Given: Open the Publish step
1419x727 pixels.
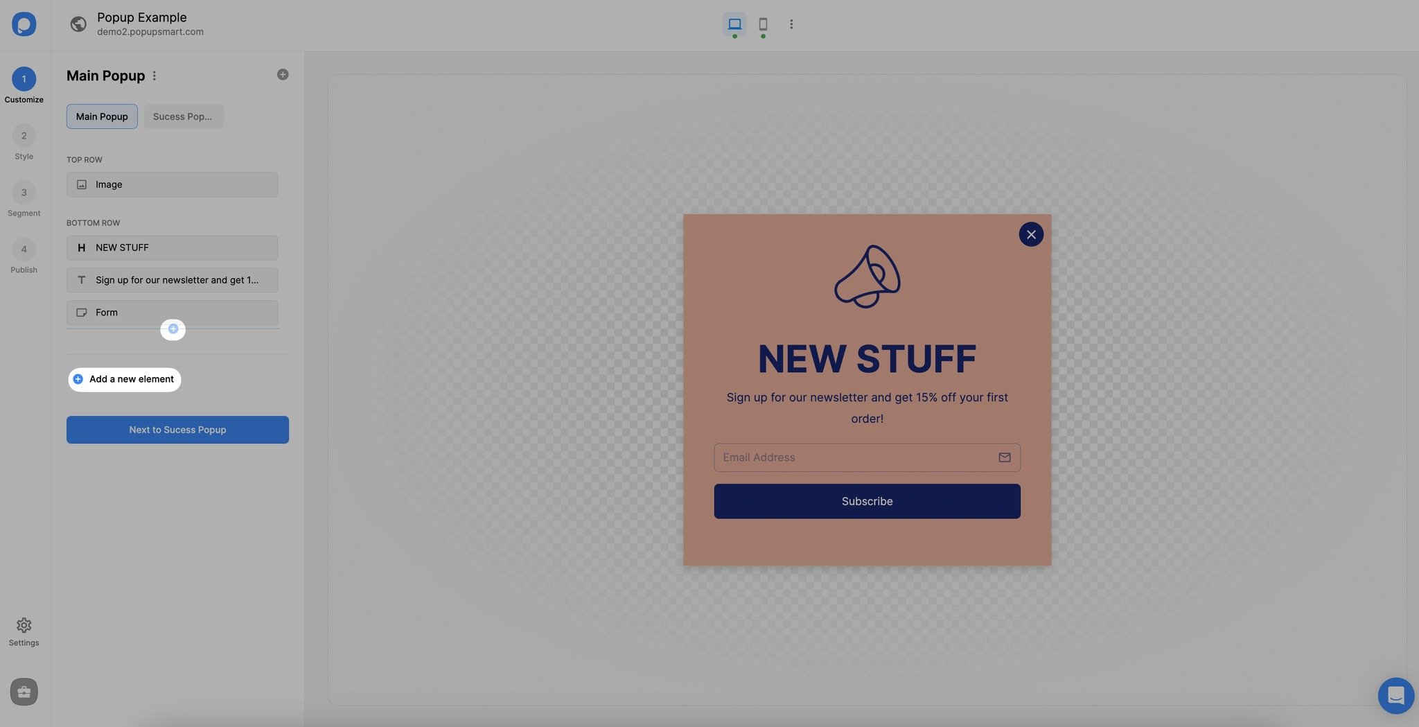Looking at the screenshot, I should tap(24, 249).
